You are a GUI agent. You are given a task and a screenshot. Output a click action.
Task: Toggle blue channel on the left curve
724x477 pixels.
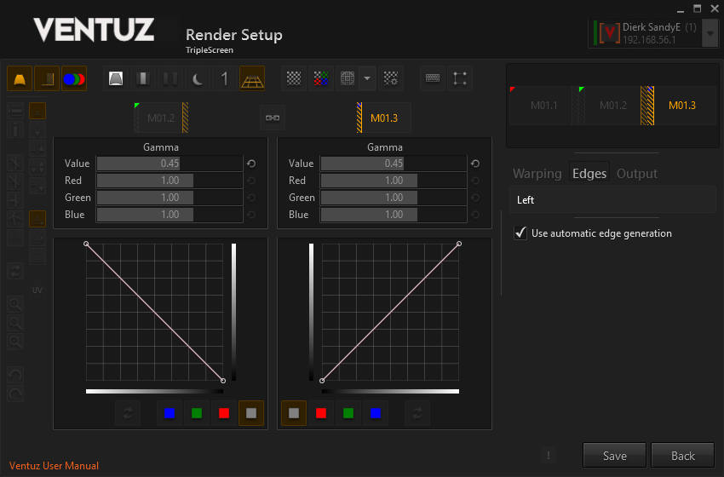[170, 413]
